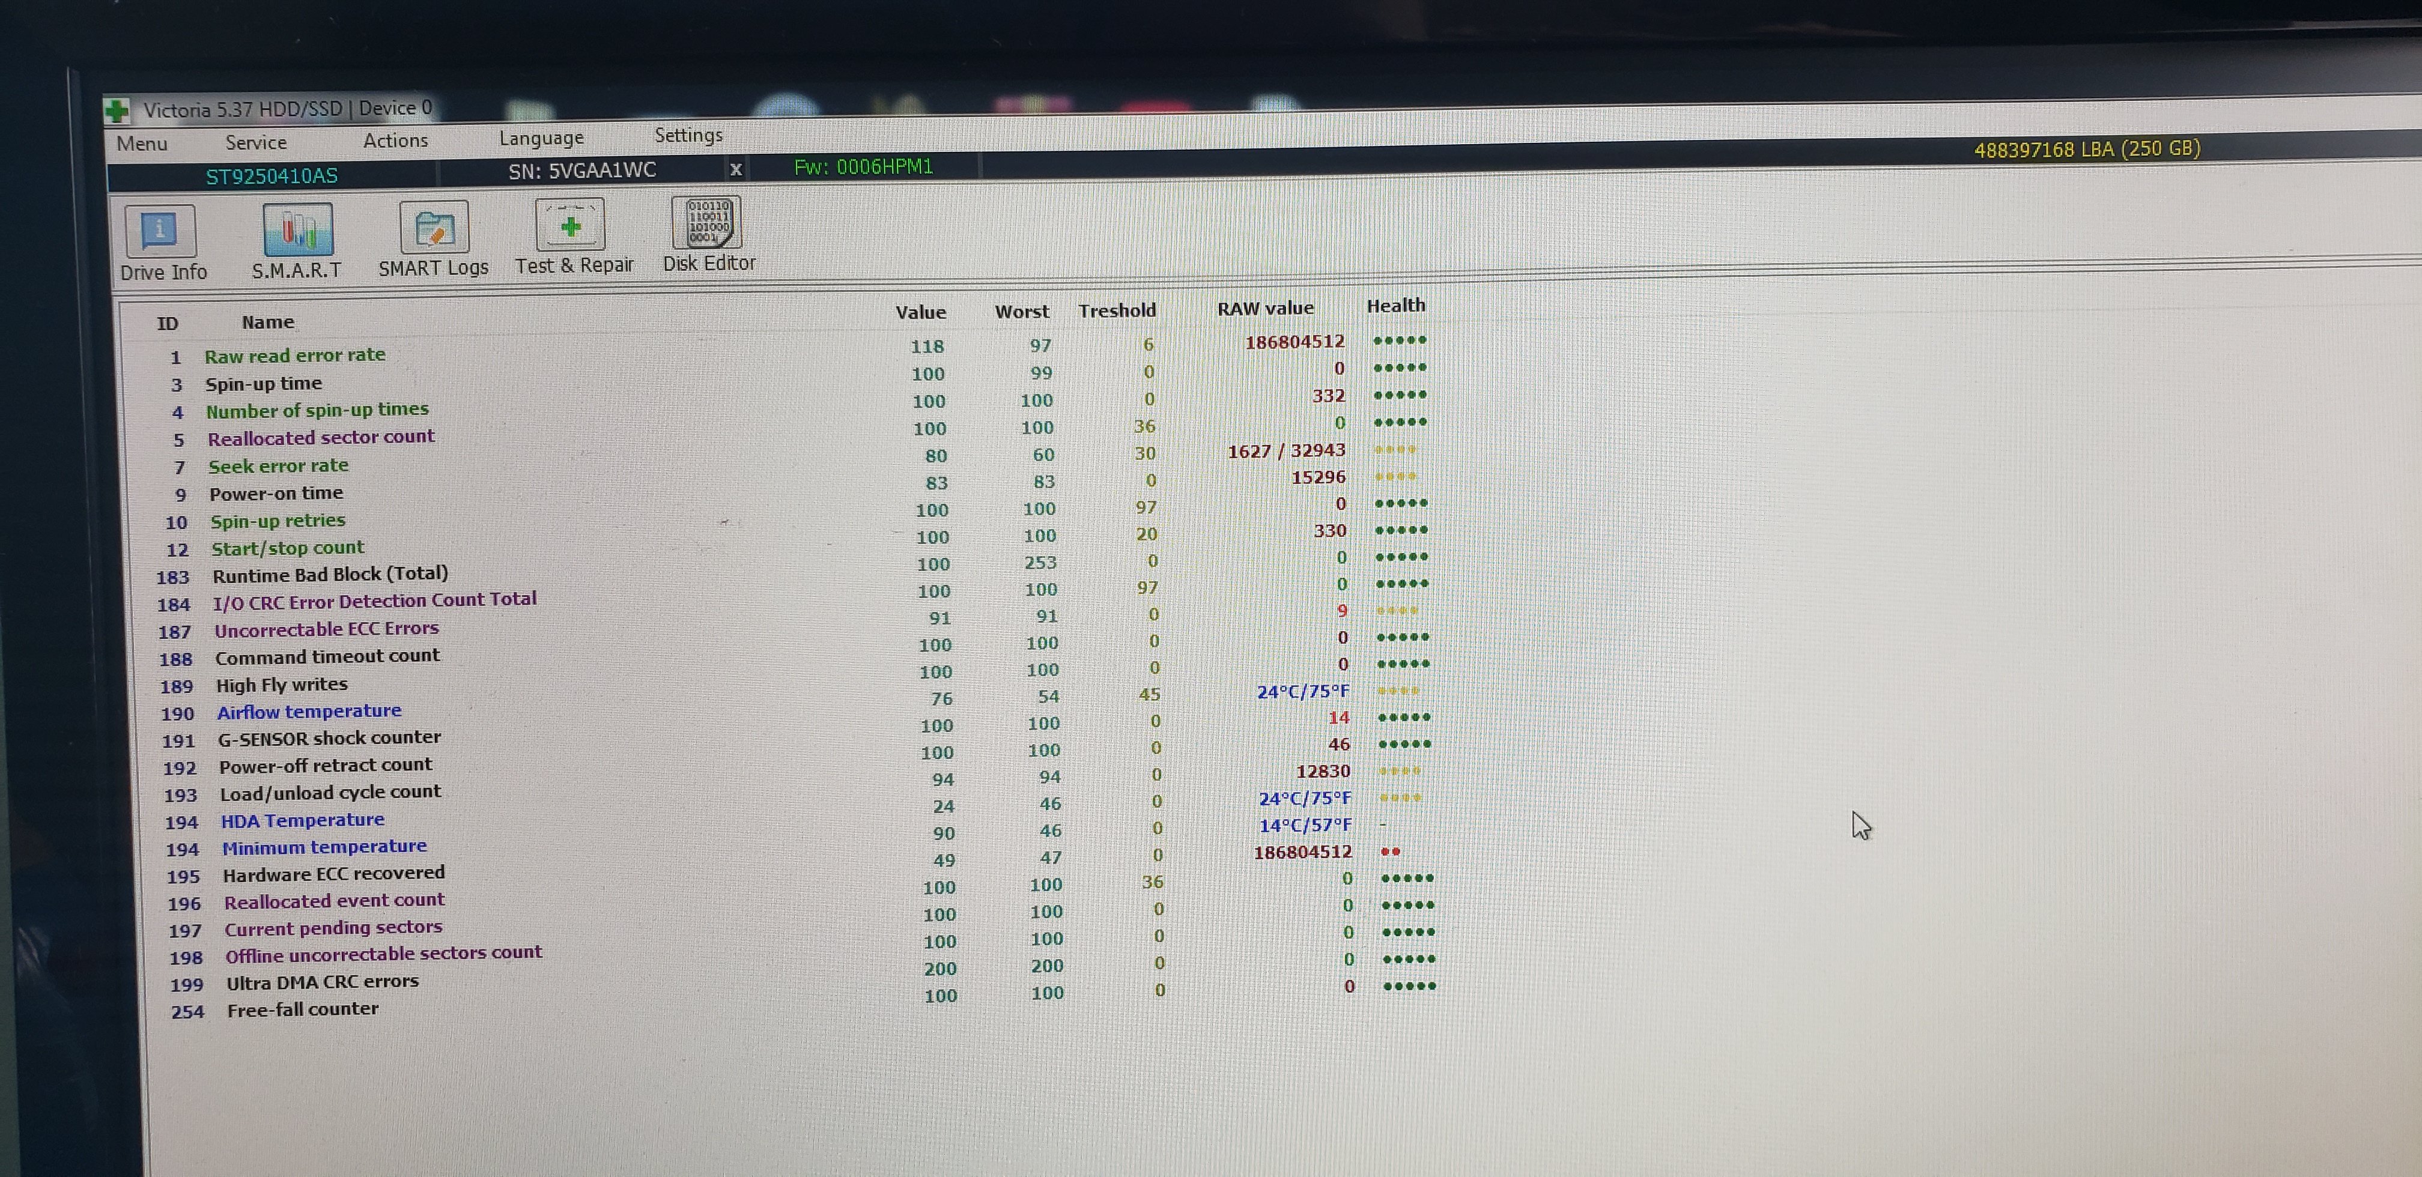Click the ID column header

point(168,324)
